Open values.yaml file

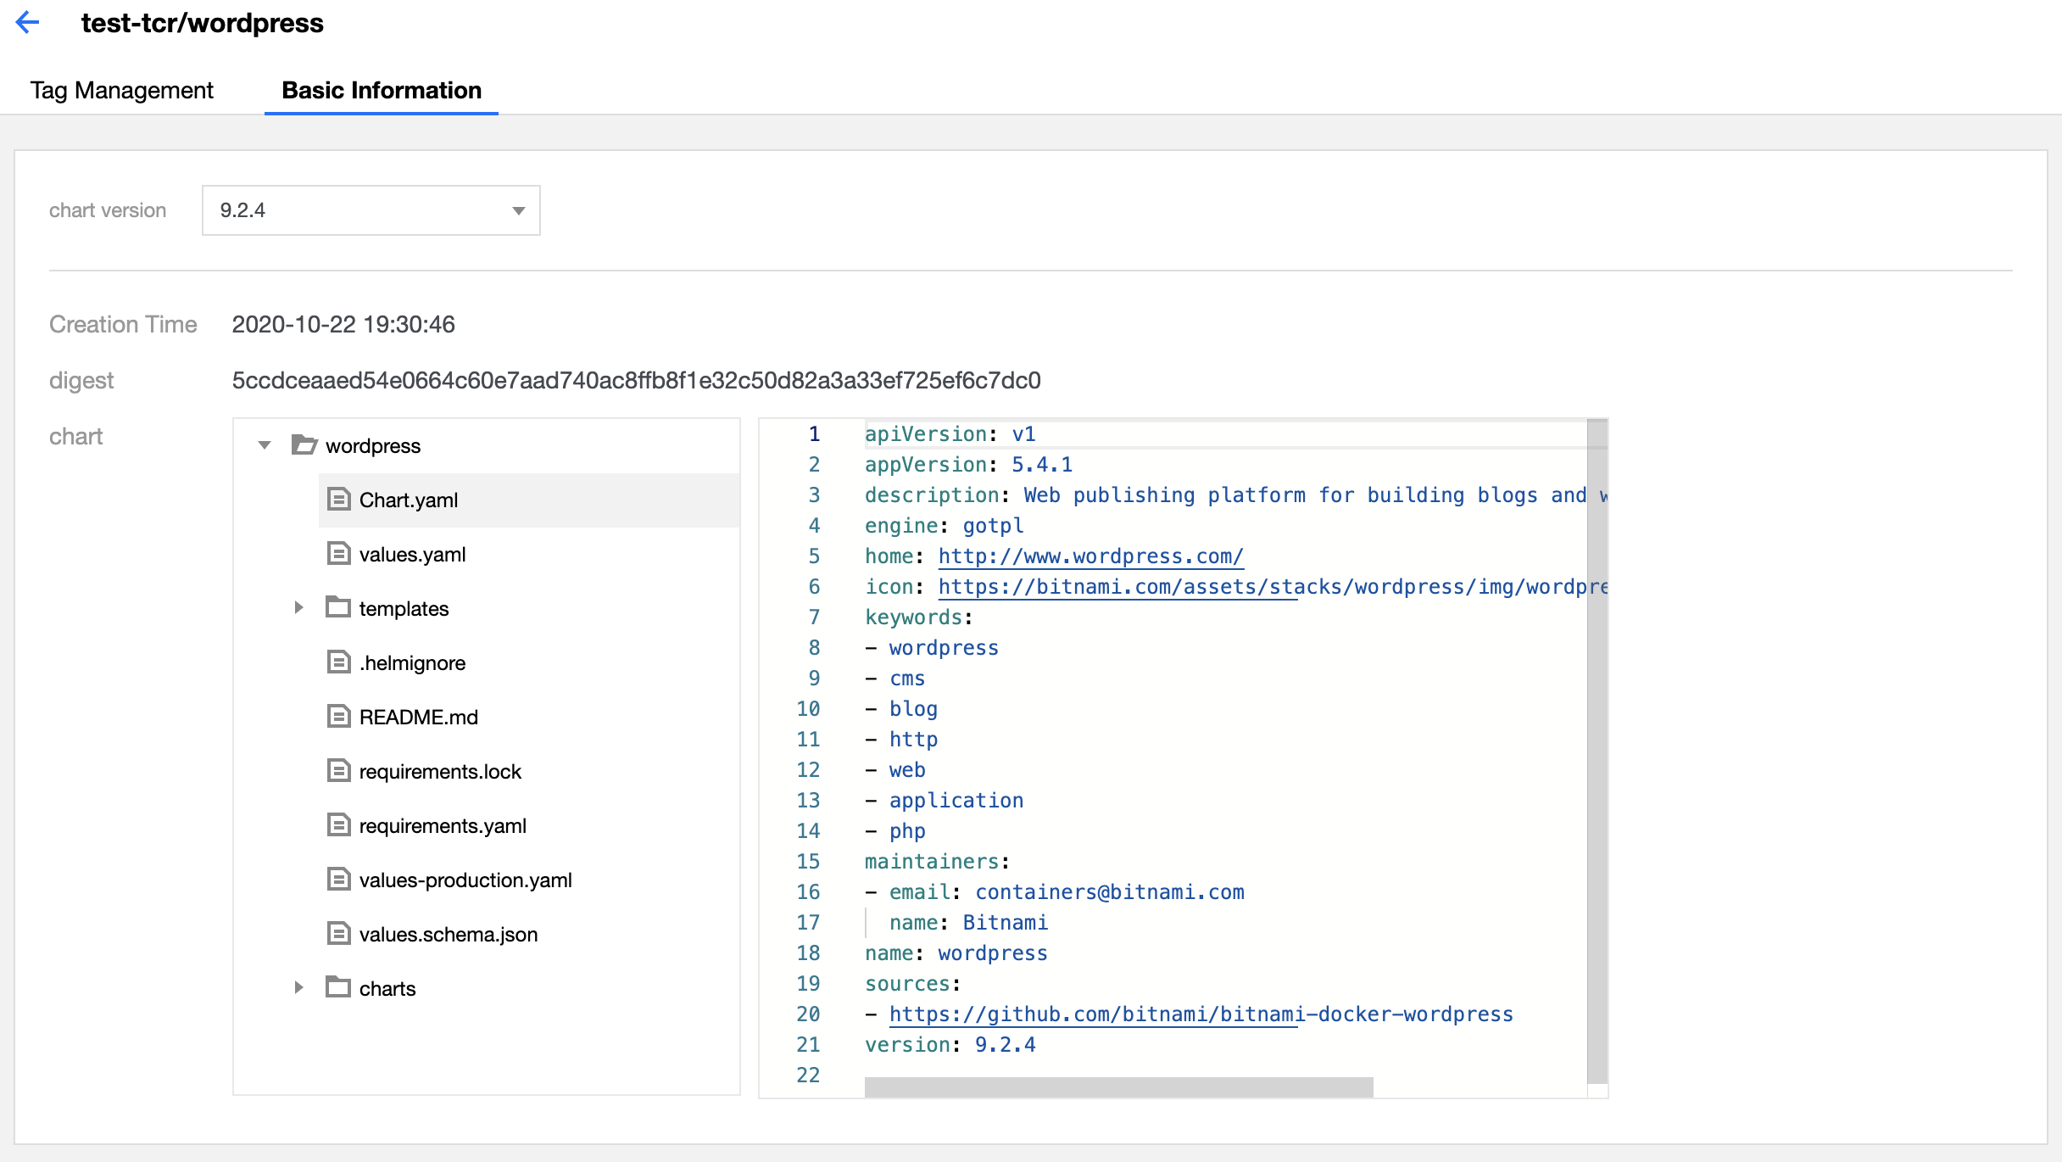point(413,555)
